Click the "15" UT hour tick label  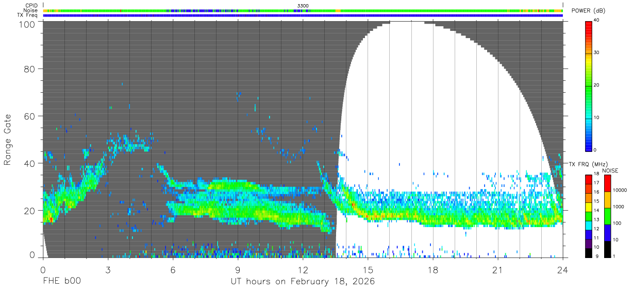coord(368,270)
